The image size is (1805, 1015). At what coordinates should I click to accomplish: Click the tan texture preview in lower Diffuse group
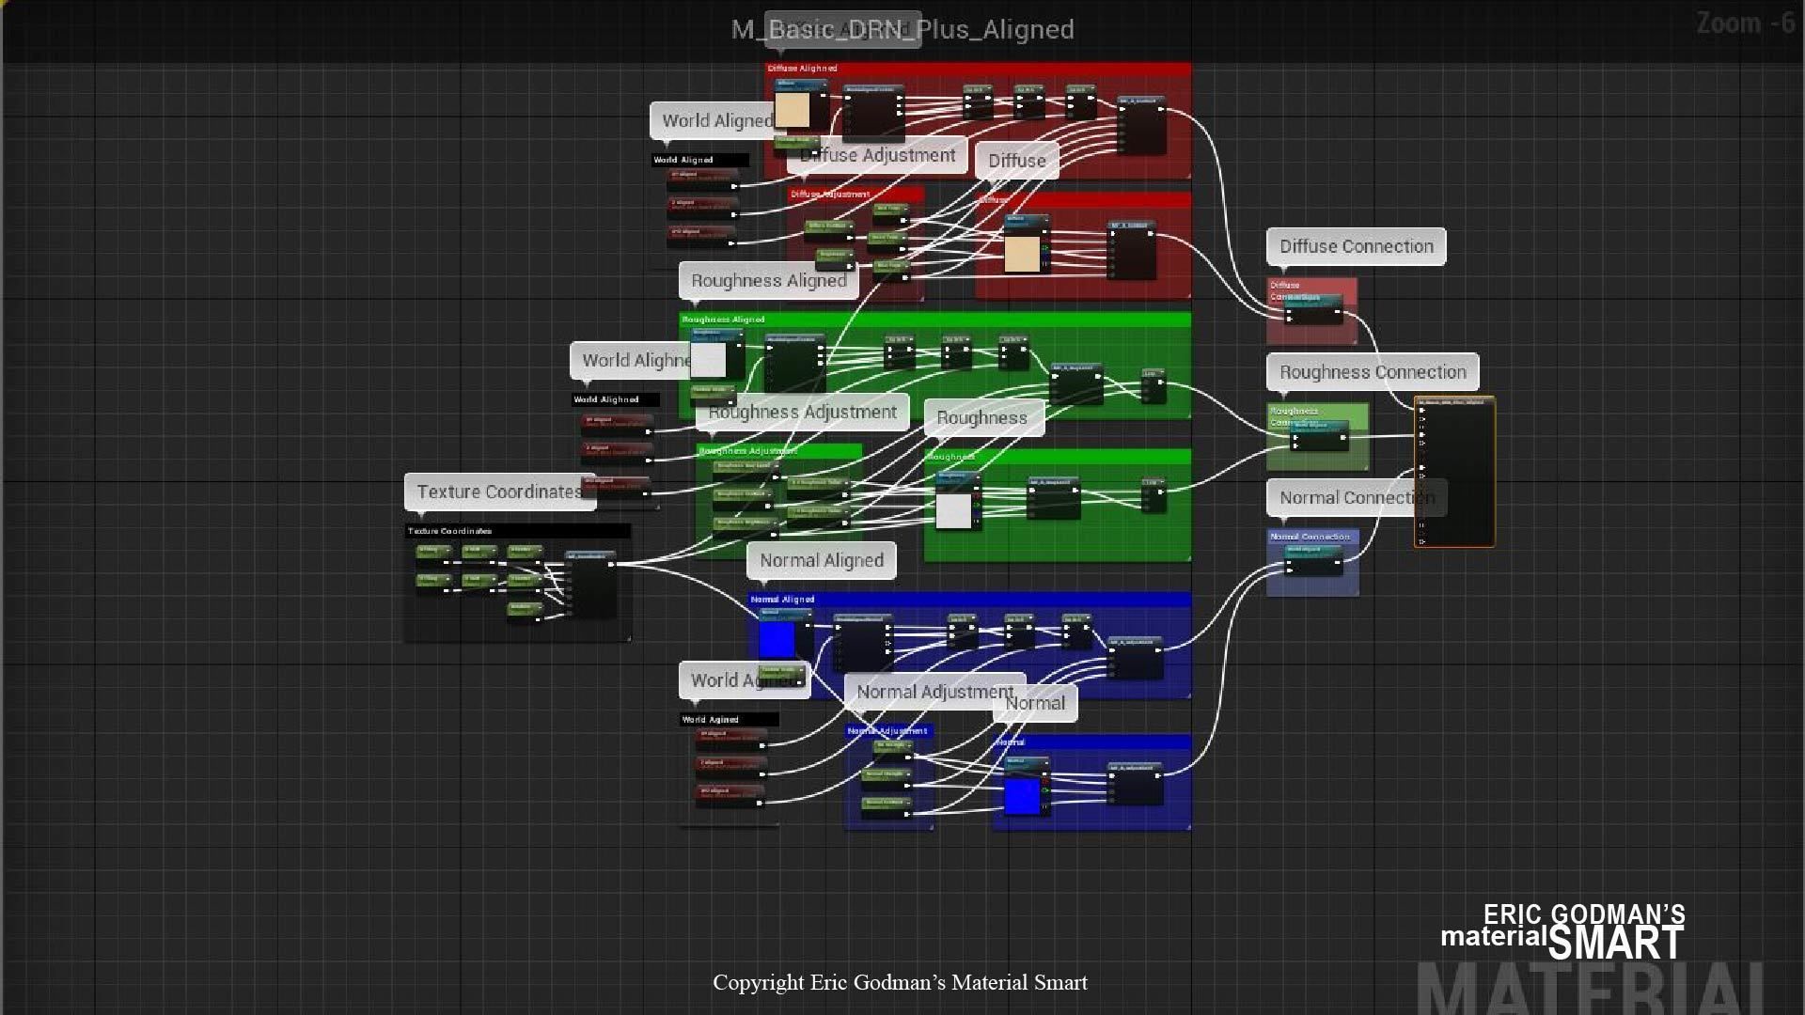click(x=1022, y=254)
